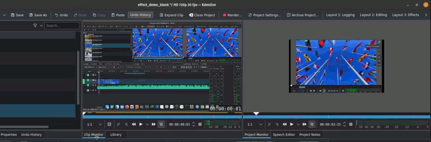Screen dimensions: 431x142
Task: Select the highlighted blue row in project bin
Action: click(x=38, y=111)
